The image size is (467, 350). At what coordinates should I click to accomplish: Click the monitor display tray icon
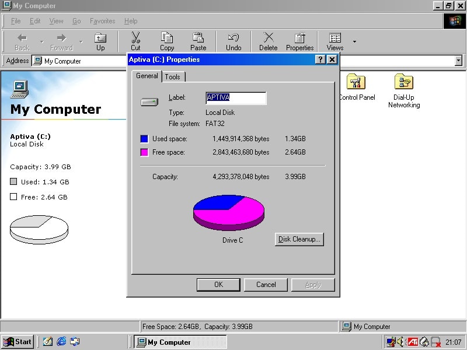click(x=391, y=342)
